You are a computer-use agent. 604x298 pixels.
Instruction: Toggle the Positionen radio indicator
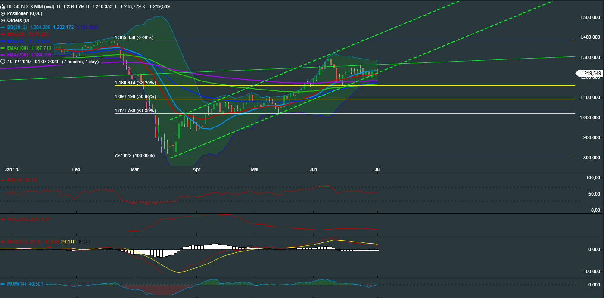(x=3, y=13)
